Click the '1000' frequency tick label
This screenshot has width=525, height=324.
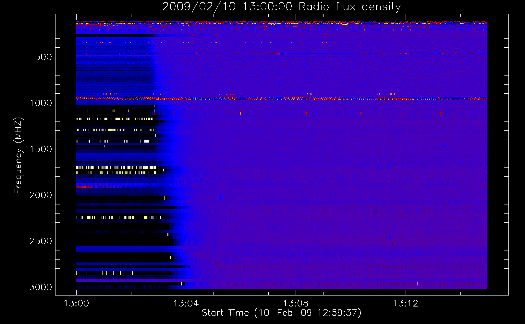pyautogui.click(x=41, y=103)
